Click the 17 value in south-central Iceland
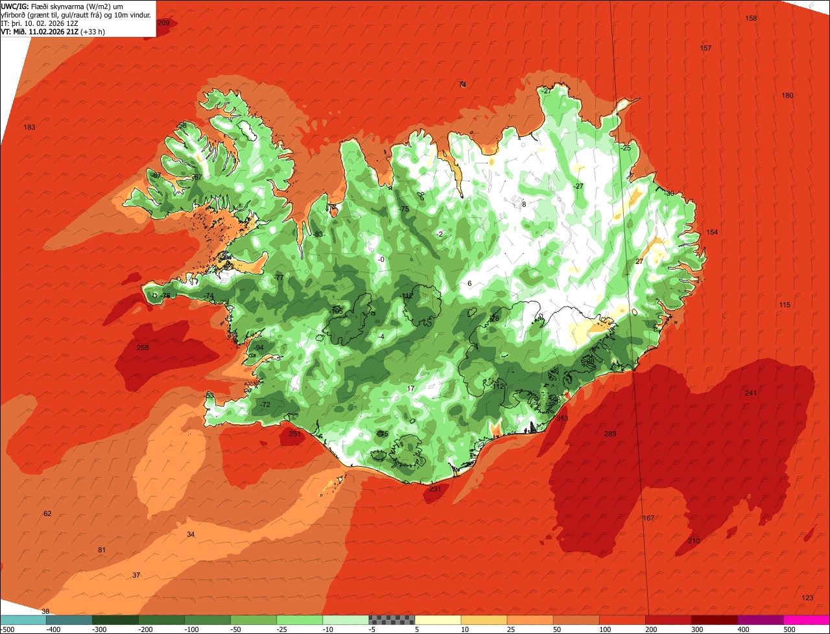This screenshot has width=830, height=634. [x=410, y=388]
